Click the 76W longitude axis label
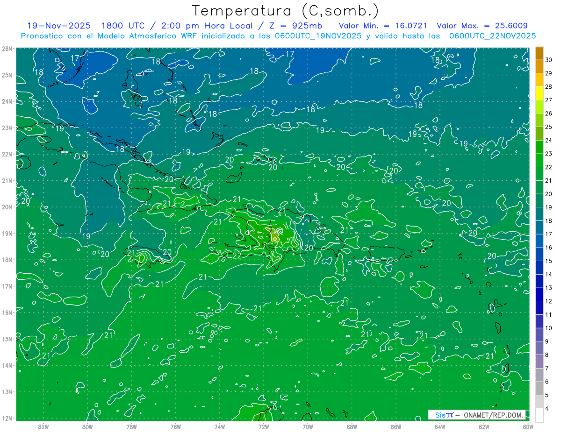The width and height of the screenshot is (561, 433). coord(175,426)
